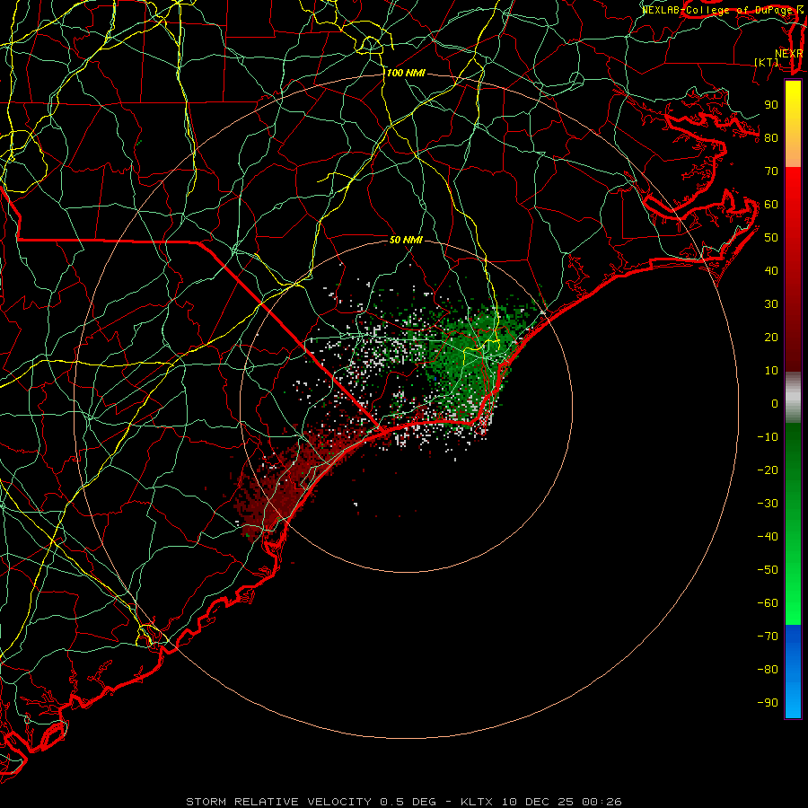Click the green segment of velocity color bar

(793, 524)
